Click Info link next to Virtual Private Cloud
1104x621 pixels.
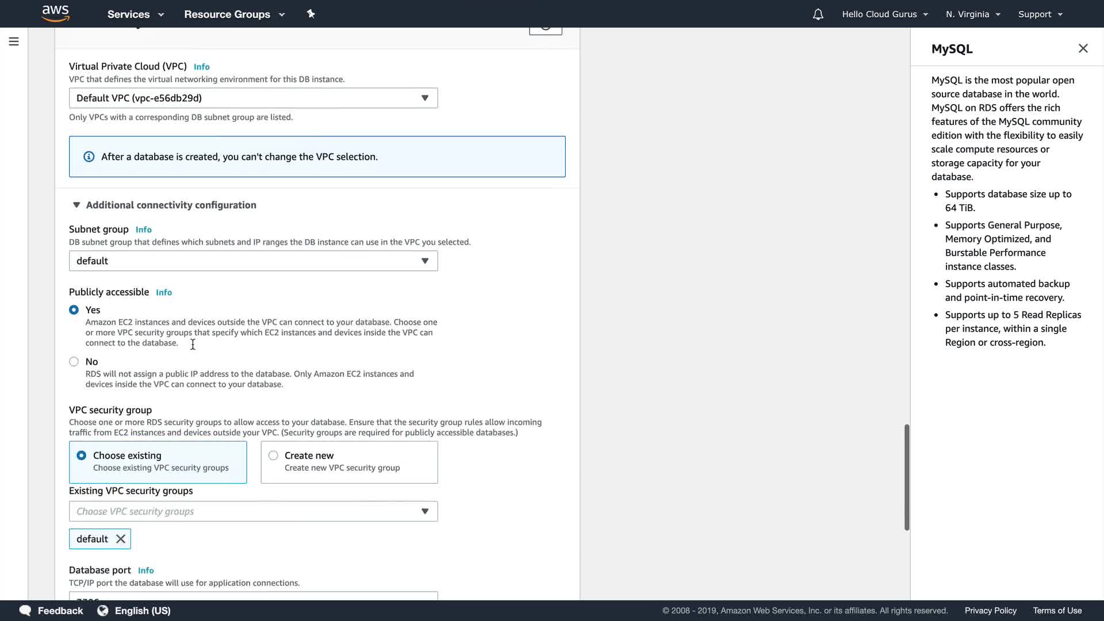point(201,67)
